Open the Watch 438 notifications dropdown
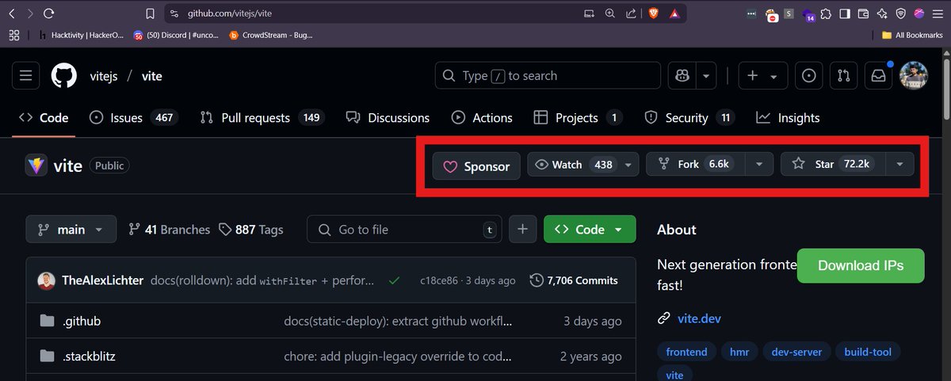This screenshot has width=951, height=381. click(x=582, y=165)
